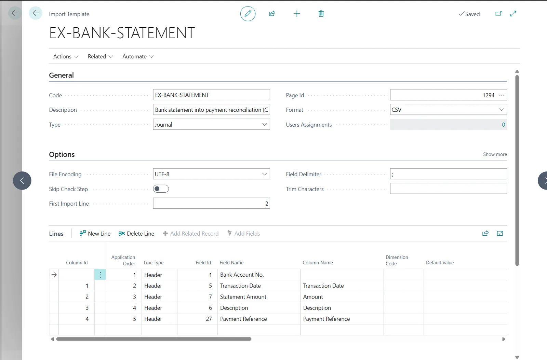Select the Bank Account No. field name cell
The image size is (547, 360).
tap(259, 275)
